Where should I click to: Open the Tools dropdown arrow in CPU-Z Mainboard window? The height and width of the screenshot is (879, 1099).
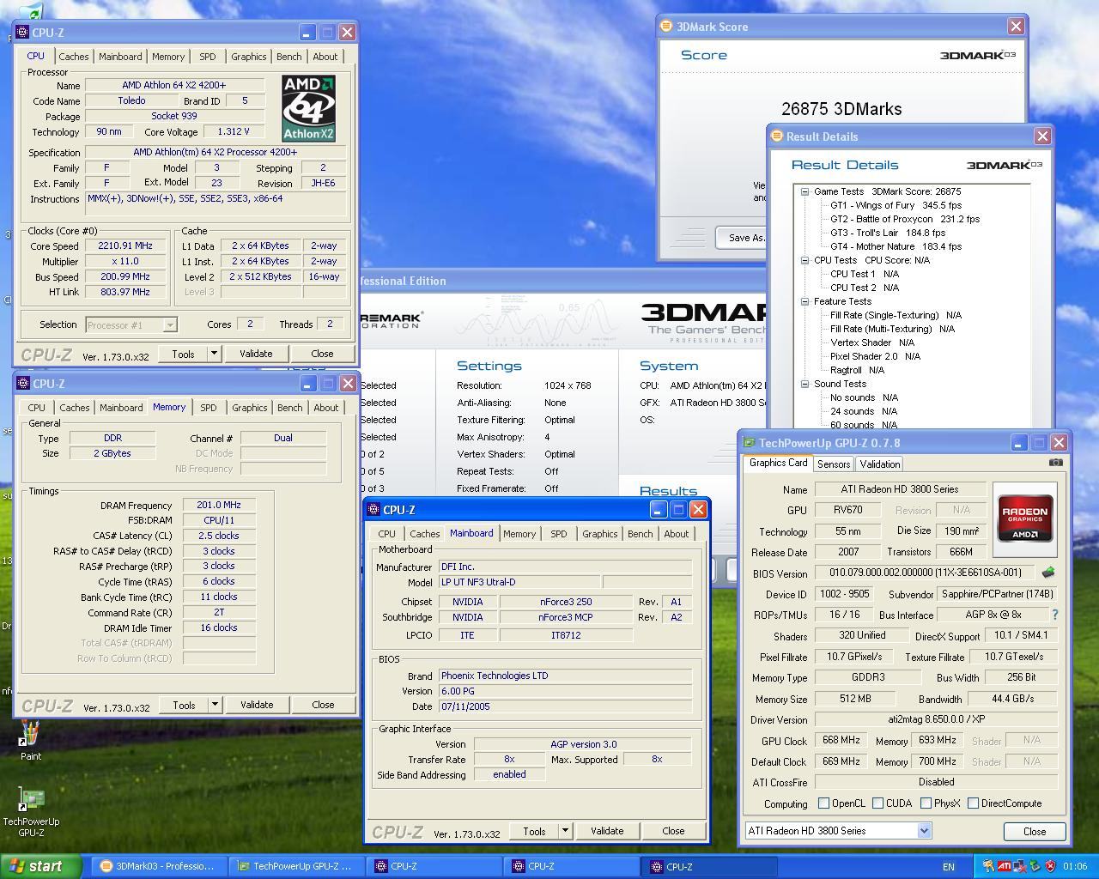[565, 831]
